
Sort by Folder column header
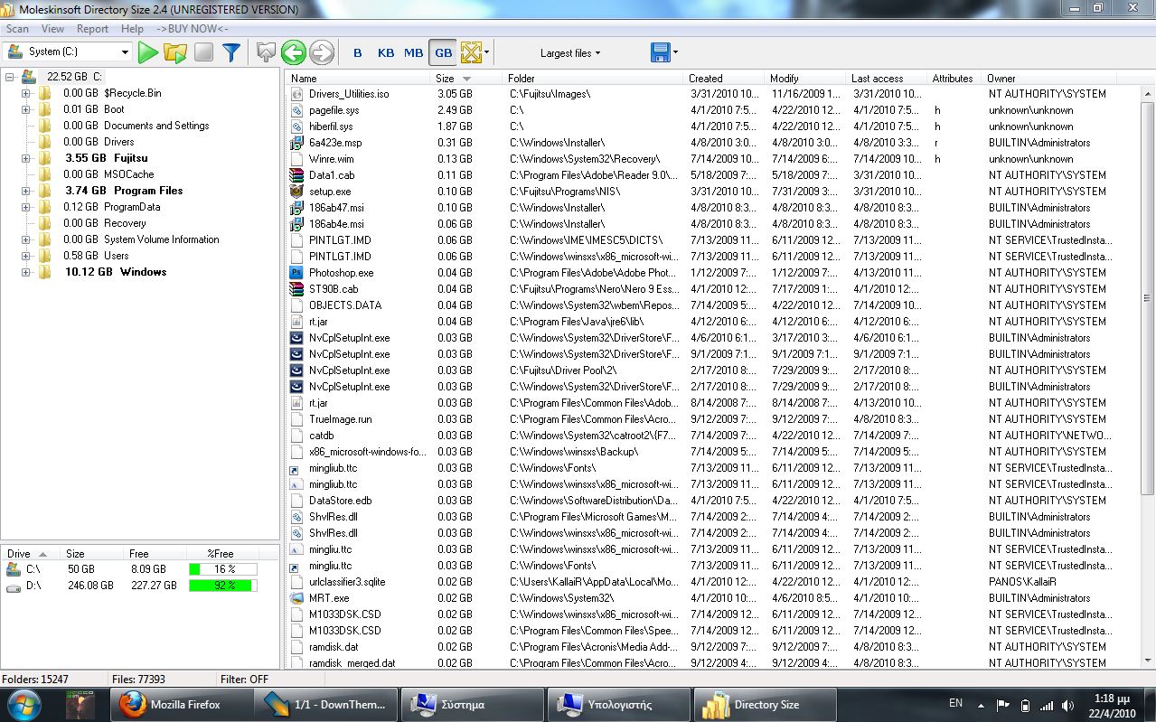click(592, 79)
